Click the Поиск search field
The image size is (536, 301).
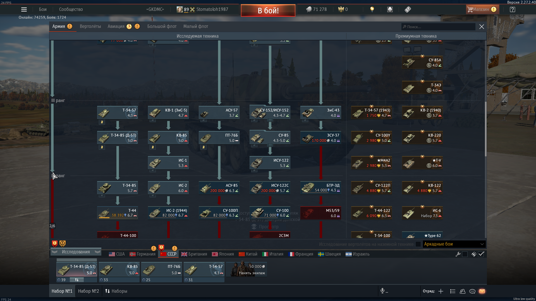(x=438, y=27)
